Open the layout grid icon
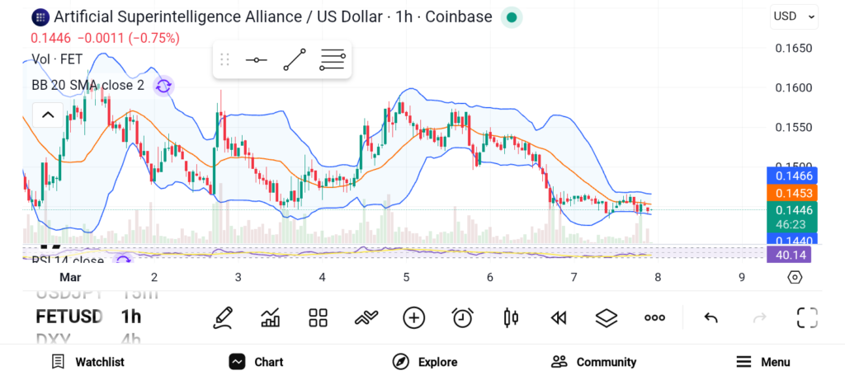845x380 pixels. 319,317
